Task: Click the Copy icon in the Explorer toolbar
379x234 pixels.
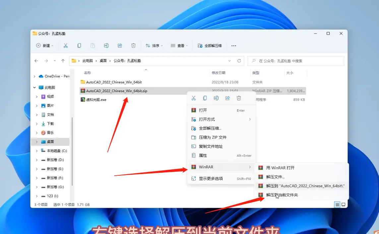Action: pyautogui.click(x=79, y=46)
